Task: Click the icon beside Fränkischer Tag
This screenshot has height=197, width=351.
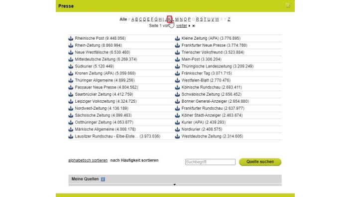Action: pyautogui.click(x=177, y=73)
